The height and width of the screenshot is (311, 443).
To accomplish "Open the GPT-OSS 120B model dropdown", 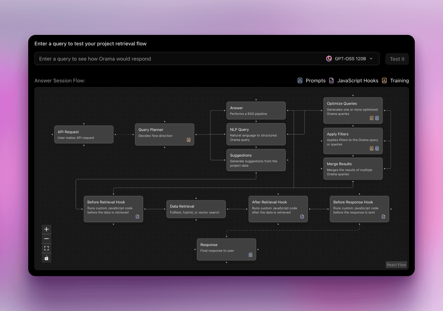I will [x=350, y=59].
